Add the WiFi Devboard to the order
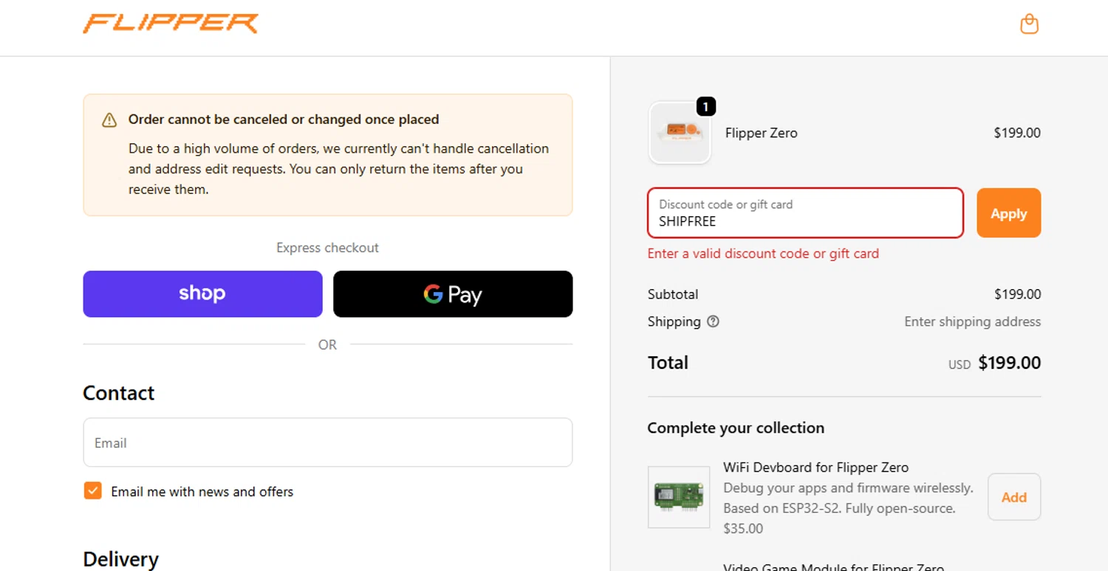 point(1013,497)
